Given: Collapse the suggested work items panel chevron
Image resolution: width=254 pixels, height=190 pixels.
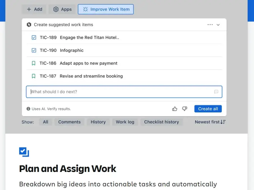Looking at the screenshot, I should 218,25.
